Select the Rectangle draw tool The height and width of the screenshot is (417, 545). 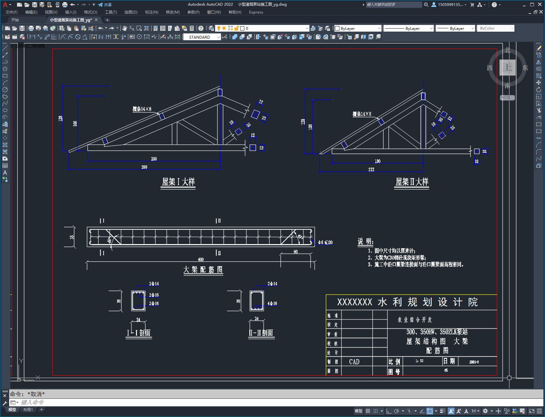(5, 76)
